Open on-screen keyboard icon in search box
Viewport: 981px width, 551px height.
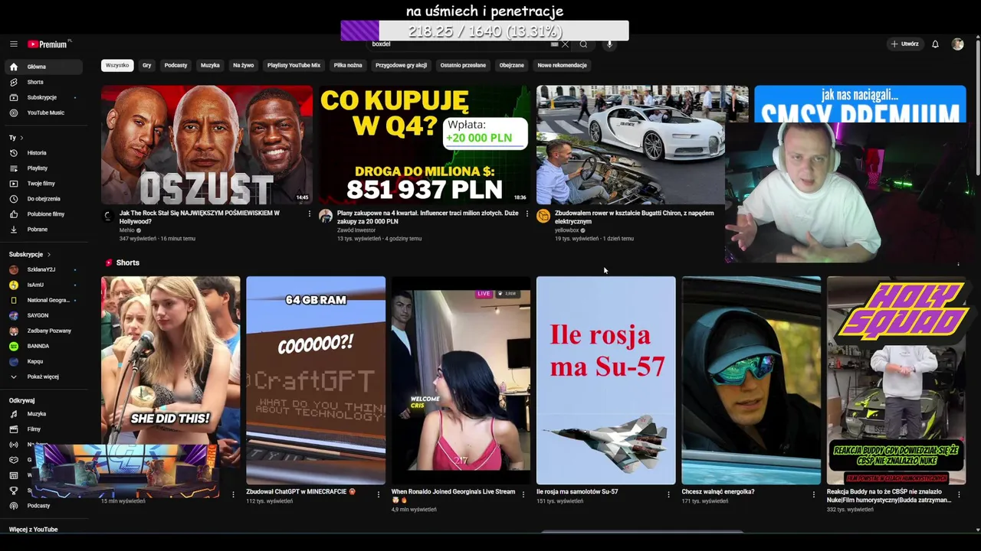point(554,44)
